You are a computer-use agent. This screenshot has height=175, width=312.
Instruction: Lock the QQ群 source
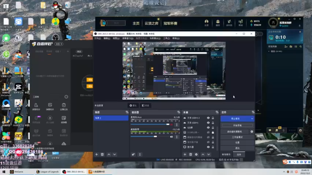click(213, 128)
